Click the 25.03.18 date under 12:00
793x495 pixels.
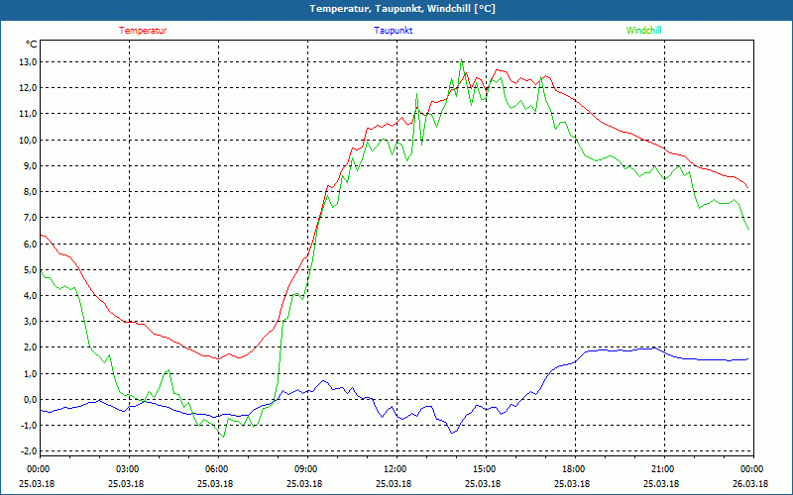click(394, 484)
